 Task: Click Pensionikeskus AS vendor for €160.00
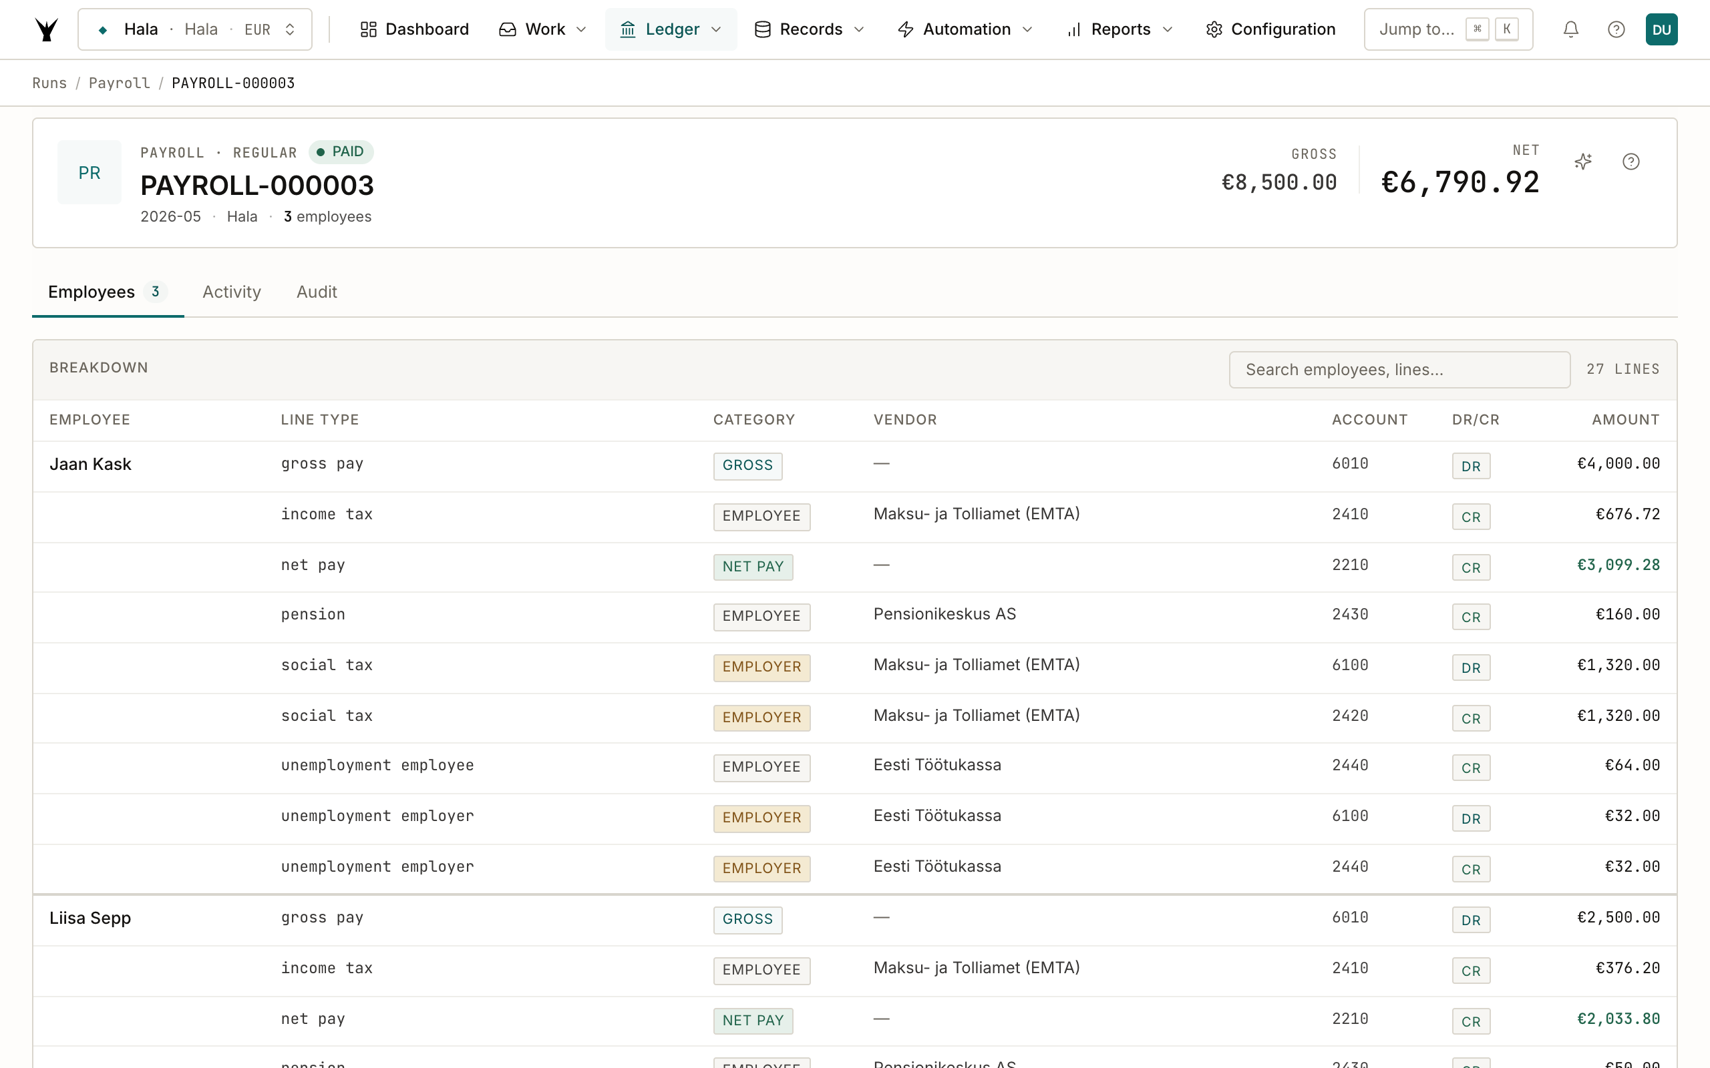tap(944, 615)
